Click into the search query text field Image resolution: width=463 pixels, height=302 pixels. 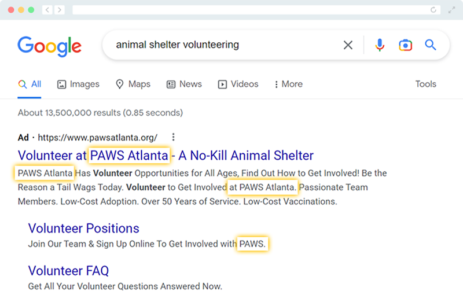point(220,45)
